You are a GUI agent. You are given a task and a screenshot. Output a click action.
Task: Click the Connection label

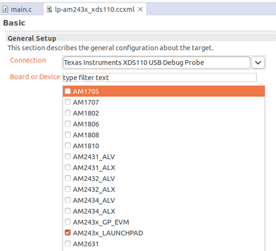(x=28, y=60)
